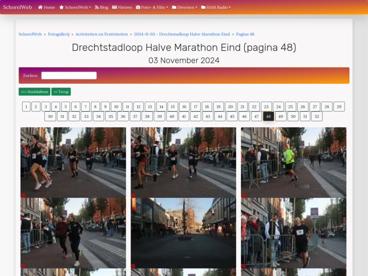The height and width of the screenshot is (276, 368).
Task: Go to gallery page 40
Action: 172,116
